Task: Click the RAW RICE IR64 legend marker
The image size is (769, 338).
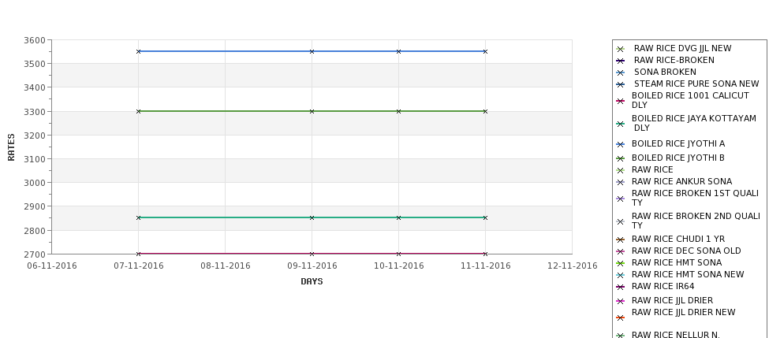Action: pos(620,287)
